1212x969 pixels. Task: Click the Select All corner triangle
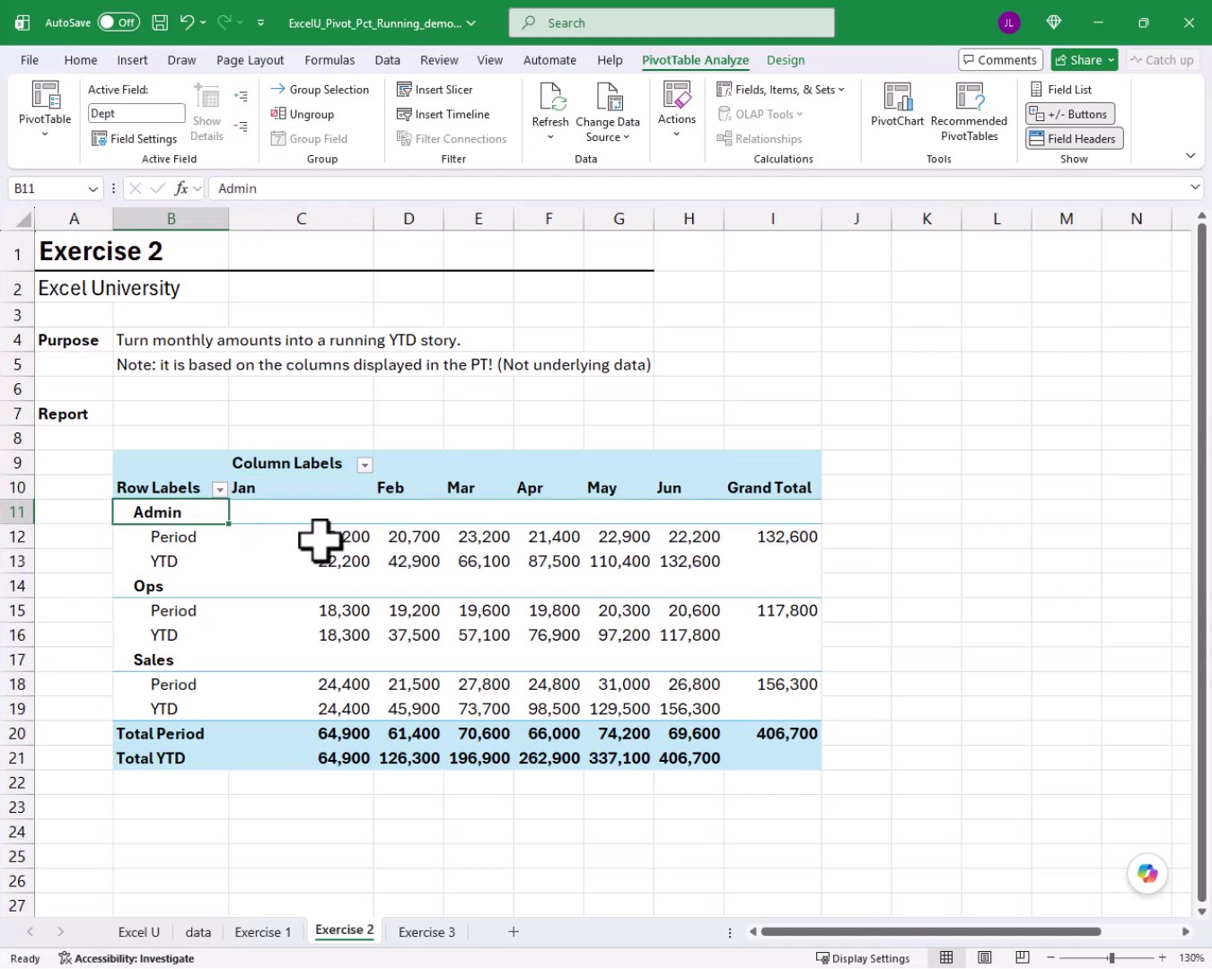point(24,219)
